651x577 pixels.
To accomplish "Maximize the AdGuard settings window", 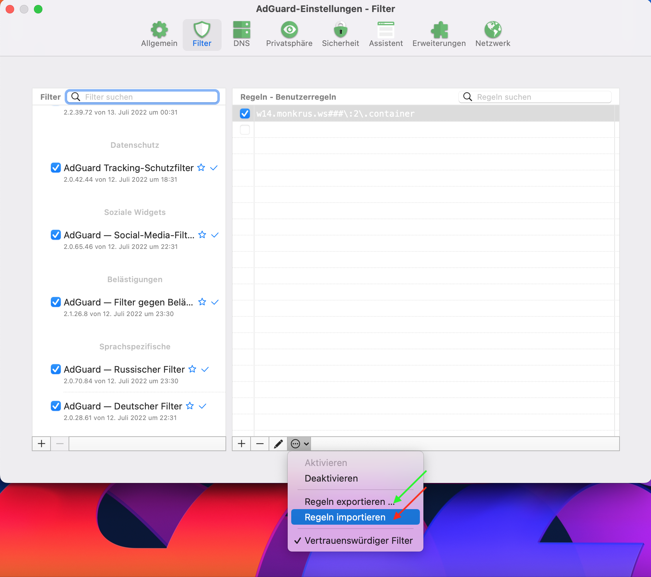I will 38,9.
